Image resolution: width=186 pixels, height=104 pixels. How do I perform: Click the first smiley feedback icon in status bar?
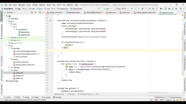click(178, 100)
